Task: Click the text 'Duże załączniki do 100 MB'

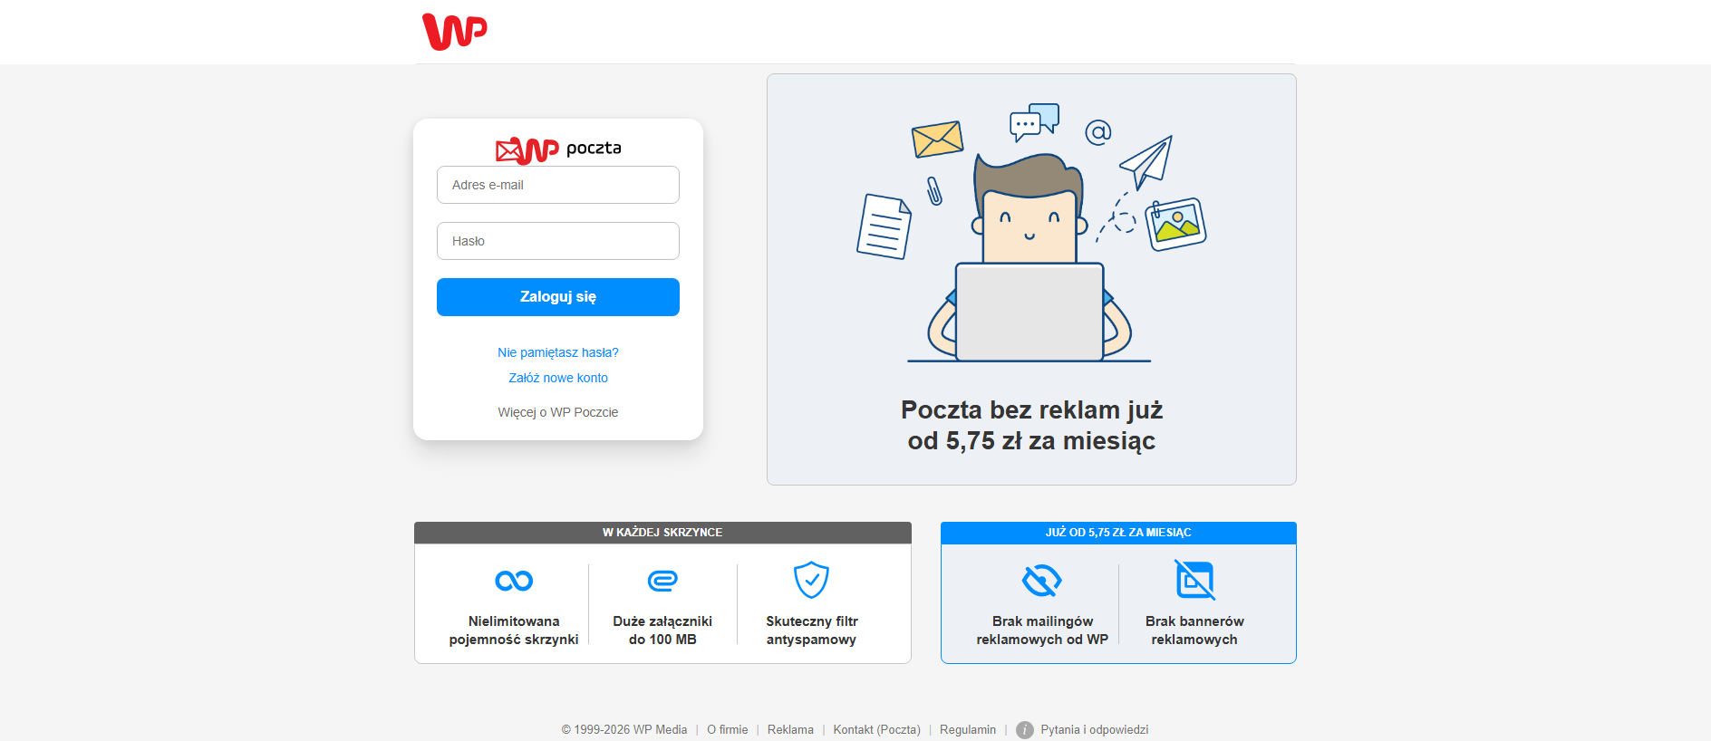Action: pyautogui.click(x=662, y=630)
